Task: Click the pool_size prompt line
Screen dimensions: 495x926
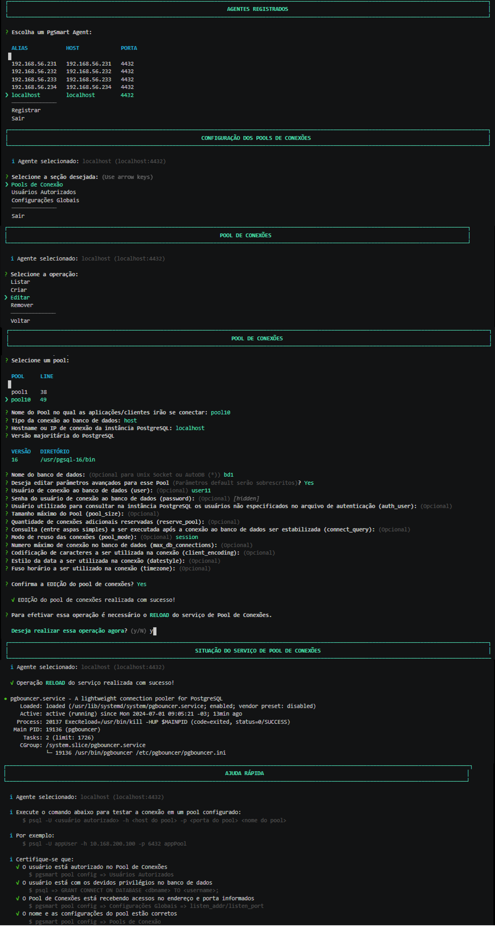Action: (x=82, y=514)
